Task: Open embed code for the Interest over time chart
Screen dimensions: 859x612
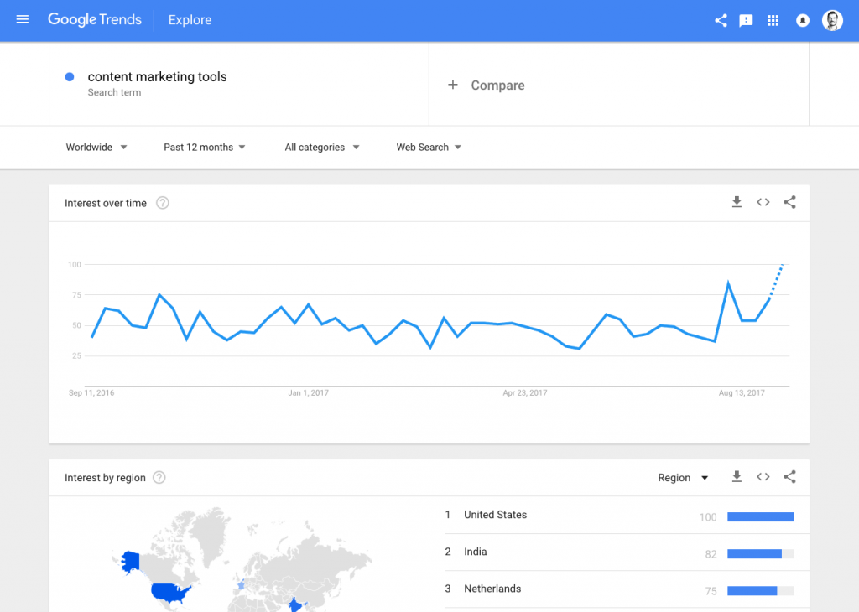Action: click(x=763, y=202)
